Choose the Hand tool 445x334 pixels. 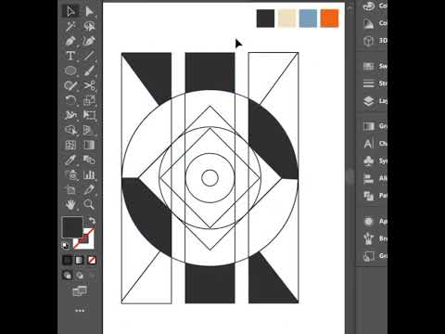(x=70, y=204)
